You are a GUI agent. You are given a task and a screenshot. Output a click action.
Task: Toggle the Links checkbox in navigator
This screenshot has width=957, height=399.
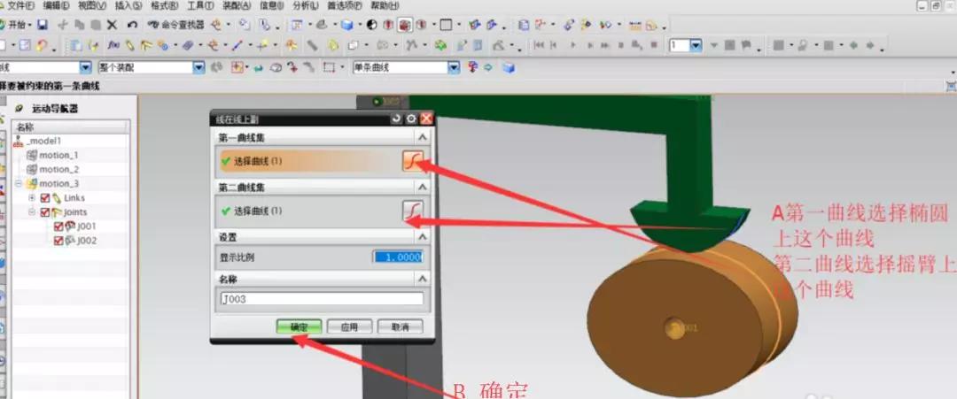[x=44, y=198]
